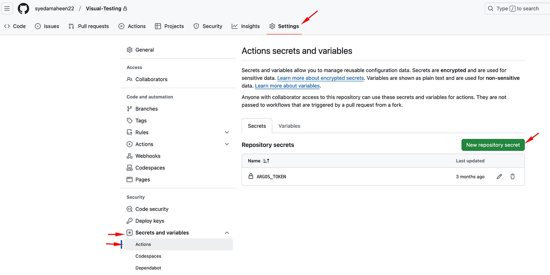The image size is (550, 275).
Task: Switch to the Variables tab
Action: click(290, 126)
